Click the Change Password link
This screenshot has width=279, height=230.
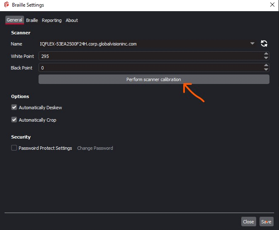[95, 148]
